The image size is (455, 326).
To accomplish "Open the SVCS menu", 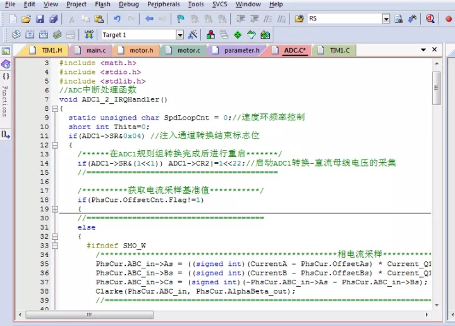I will tap(220, 4).
